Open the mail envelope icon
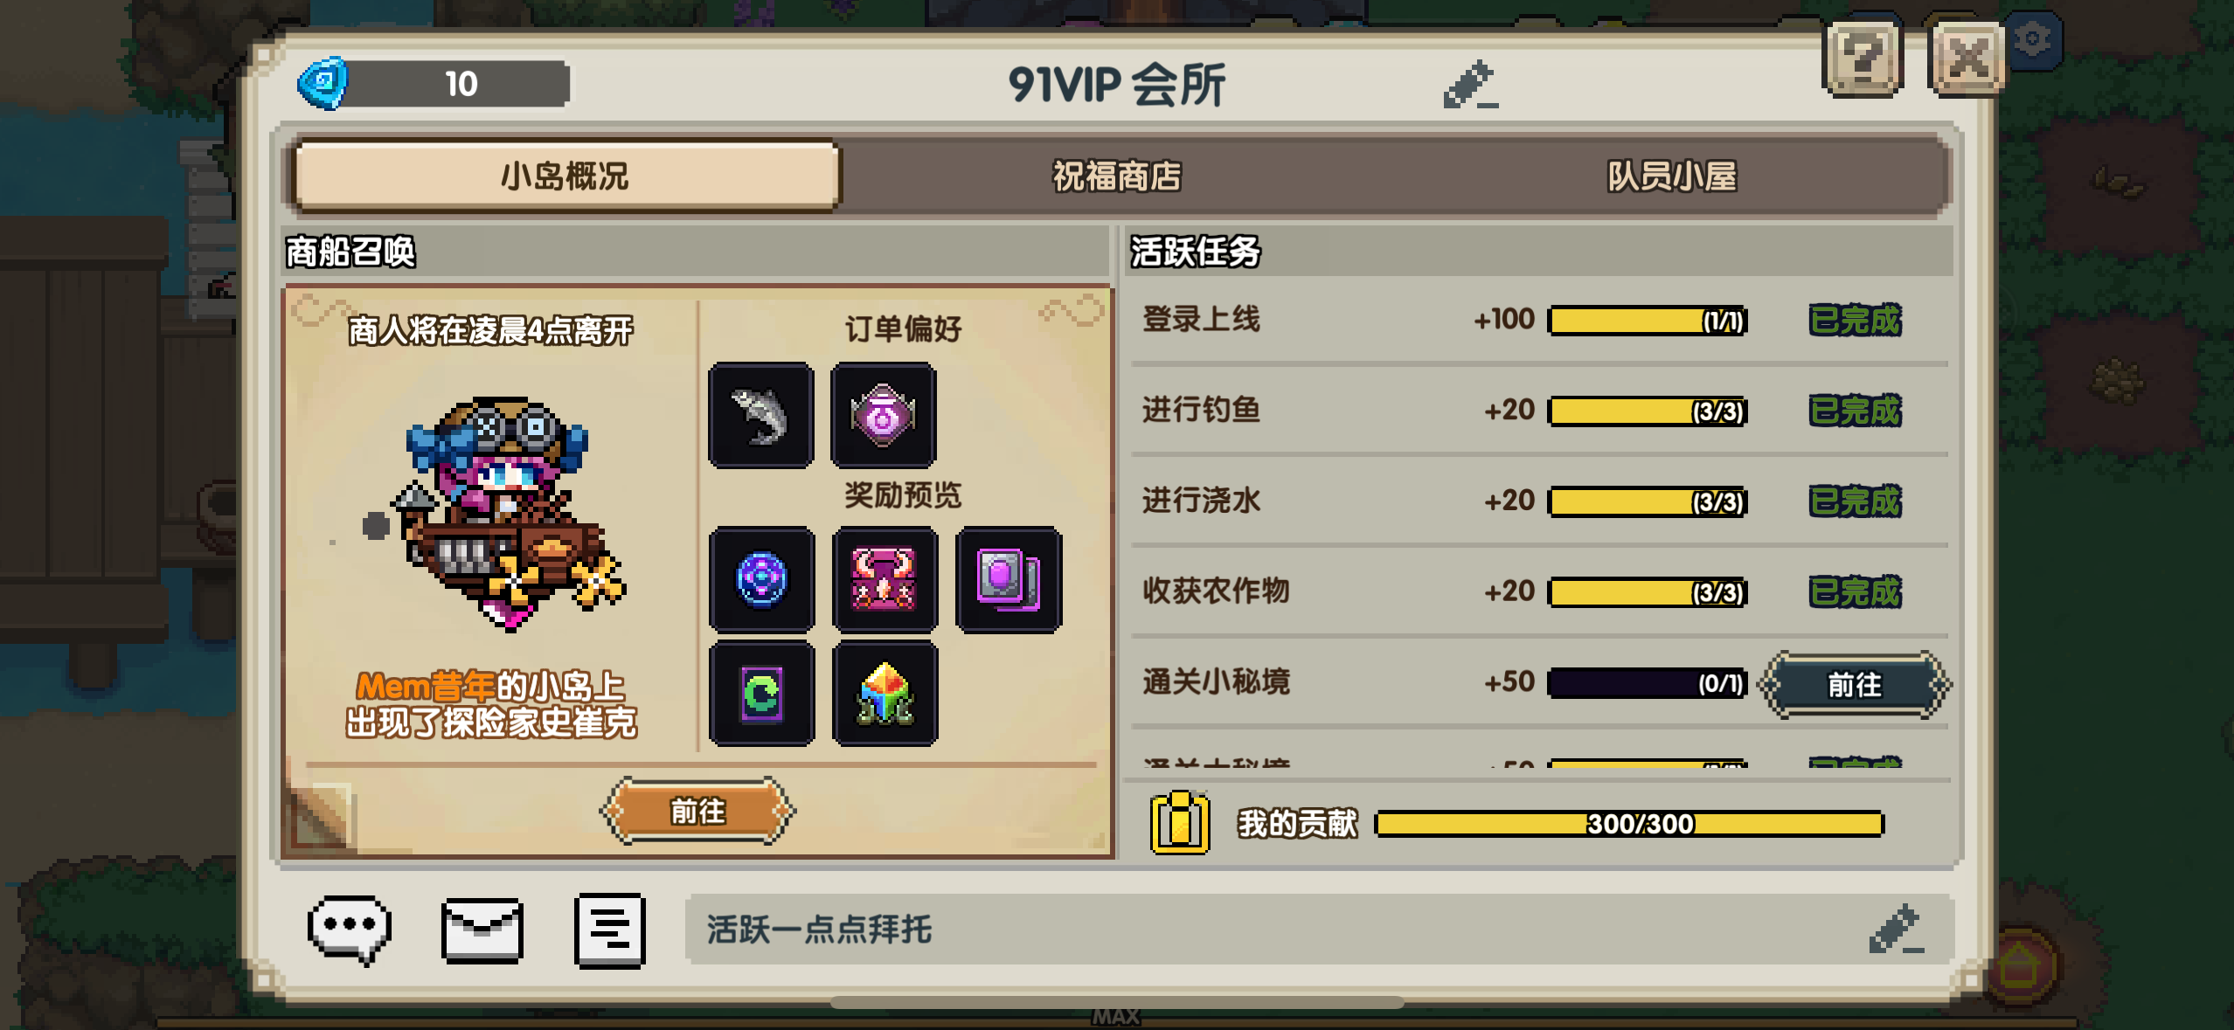The image size is (2234, 1030). click(x=482, y=930)
